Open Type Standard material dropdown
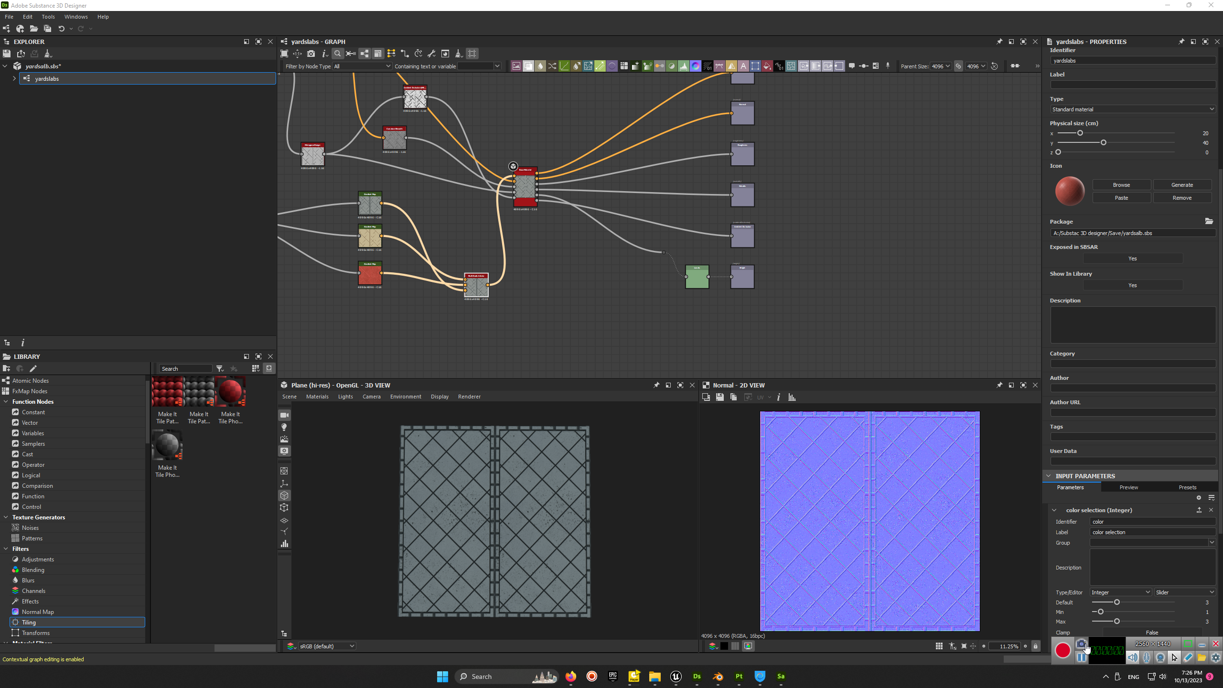 1132,109
